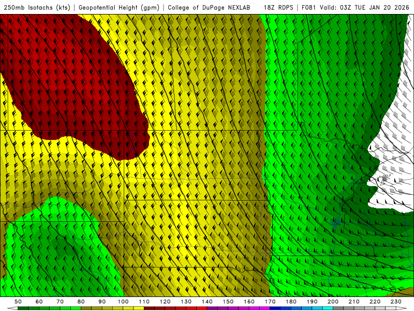Image resolution: width=414 pixels, height=311 pixels.
Task: Click the 'F081' forecast hour label
Action: click(308, 7)
